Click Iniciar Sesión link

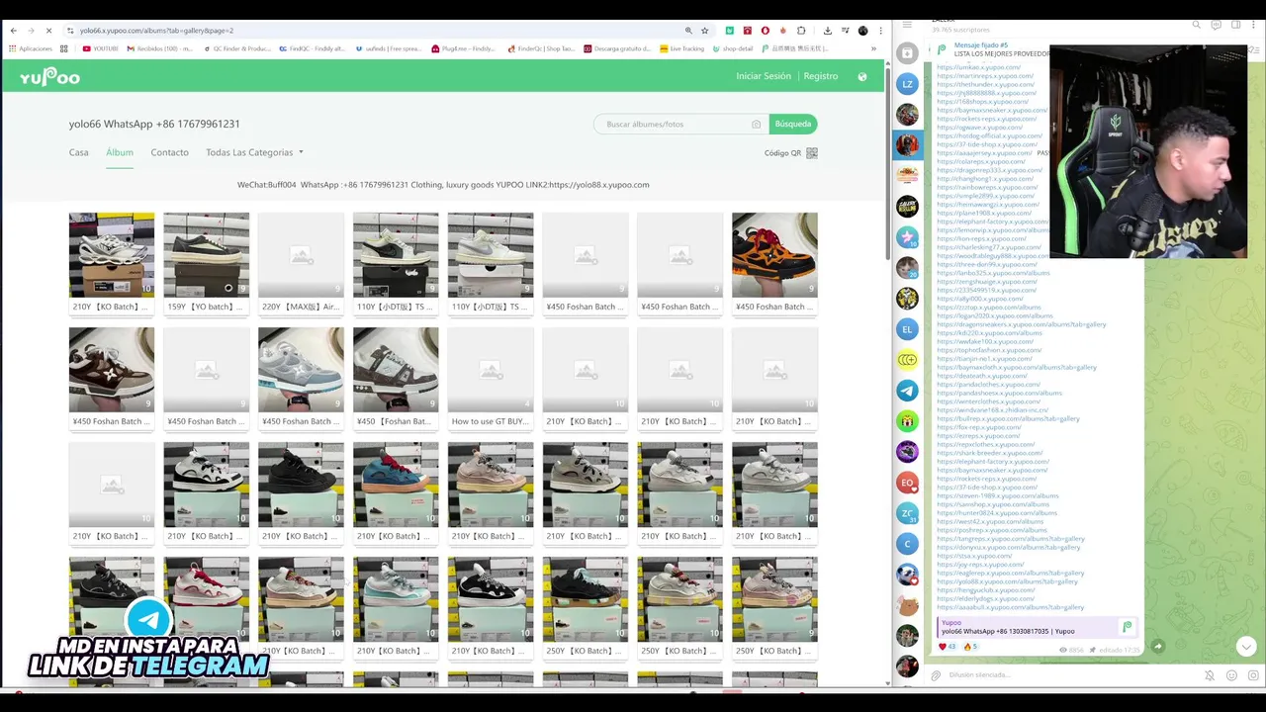(764, 76)
